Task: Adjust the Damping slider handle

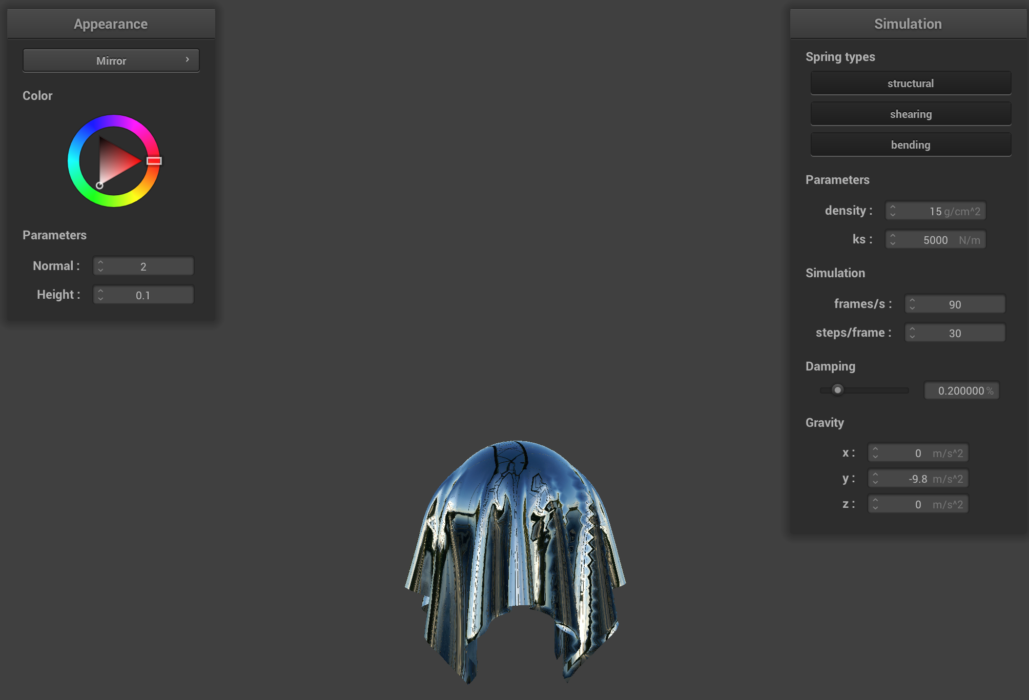Action: 837,390
